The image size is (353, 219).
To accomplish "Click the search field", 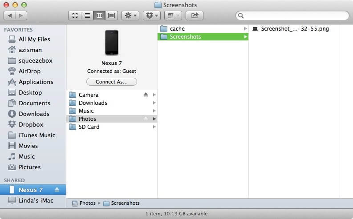I will click(x=292, y=16).
